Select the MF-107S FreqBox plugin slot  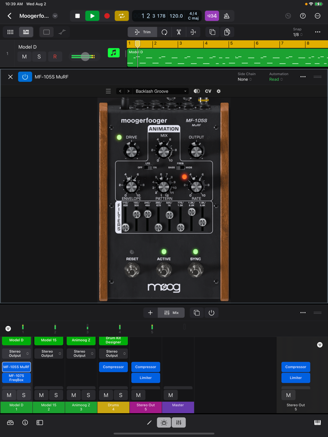16,378
